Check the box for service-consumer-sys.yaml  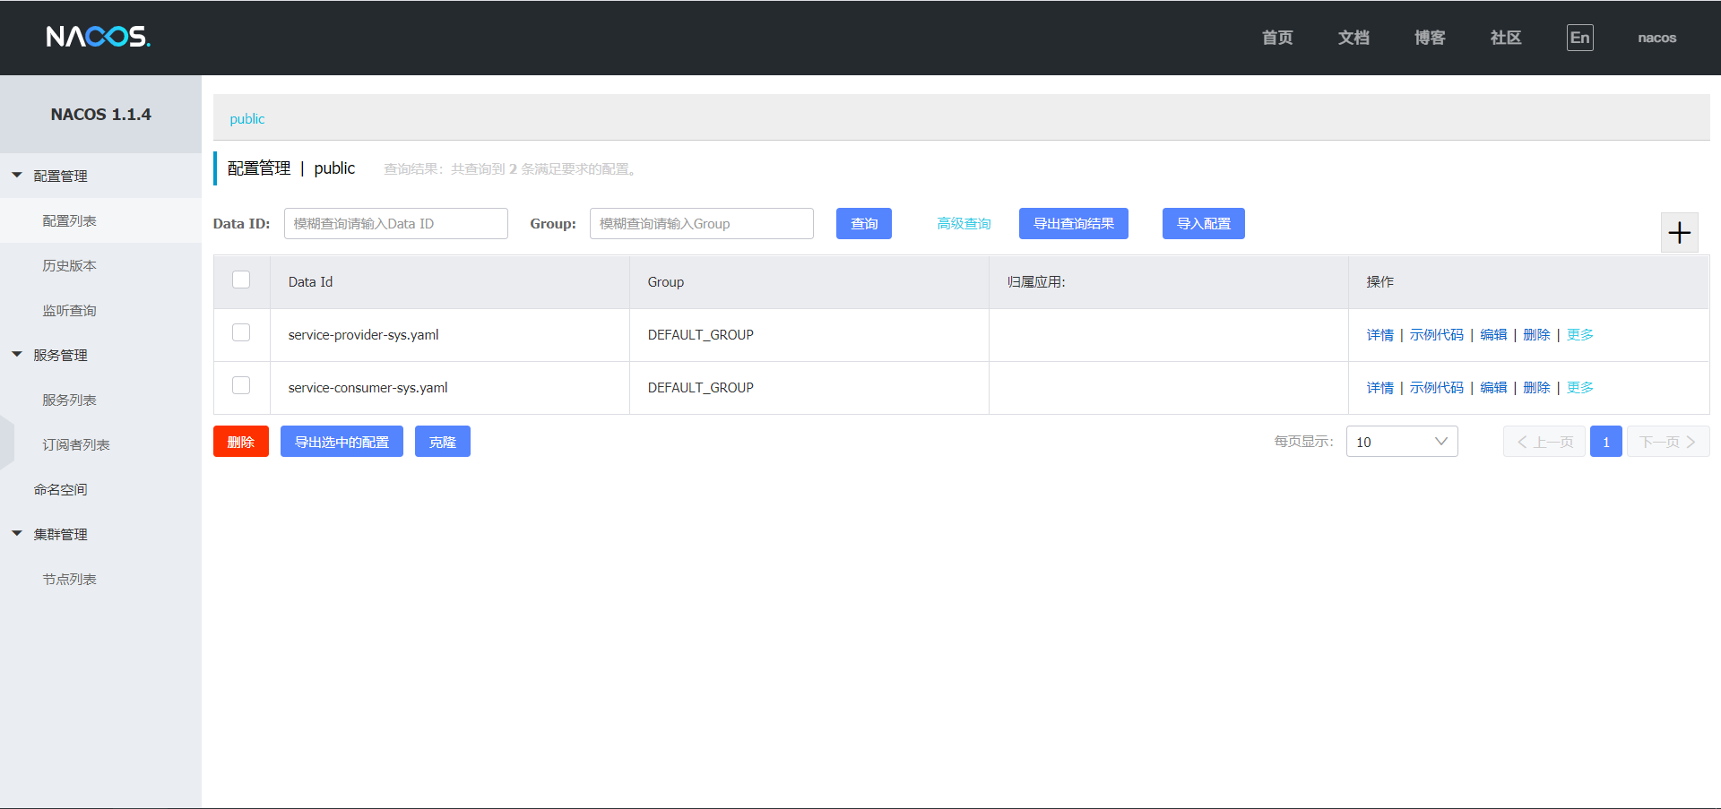pyautogui.click(x=241, y=385)
